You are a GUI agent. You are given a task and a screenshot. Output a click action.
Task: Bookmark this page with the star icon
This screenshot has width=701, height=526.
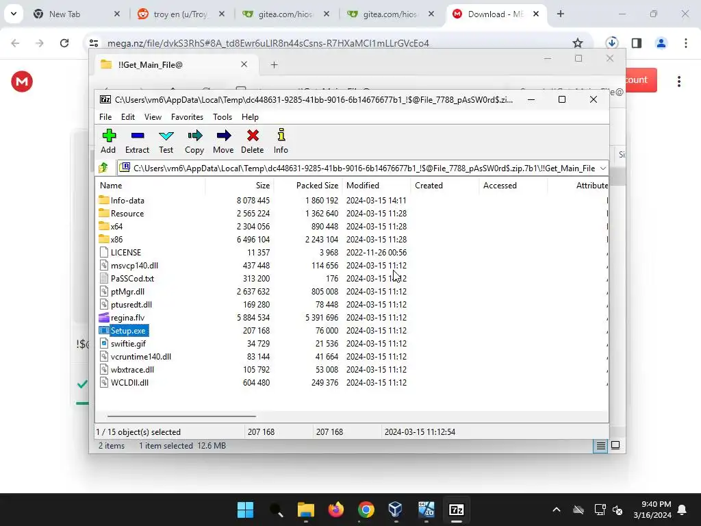(578, 43)
